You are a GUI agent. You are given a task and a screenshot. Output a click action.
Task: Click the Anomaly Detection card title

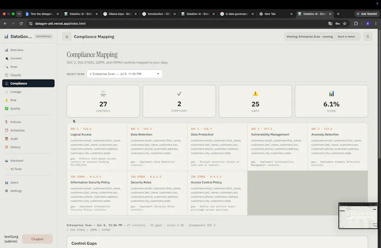[x=325, y=134]
